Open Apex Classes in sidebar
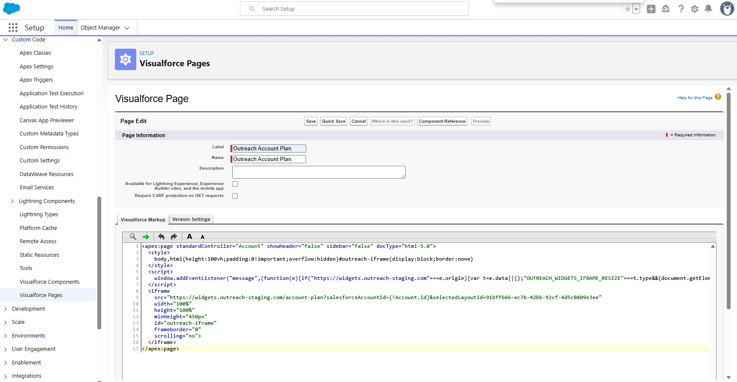 [x=35, y=53]
